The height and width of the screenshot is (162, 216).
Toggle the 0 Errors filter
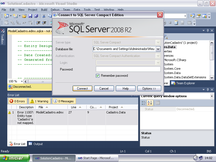pyautogui.click(x=17, y=101)
